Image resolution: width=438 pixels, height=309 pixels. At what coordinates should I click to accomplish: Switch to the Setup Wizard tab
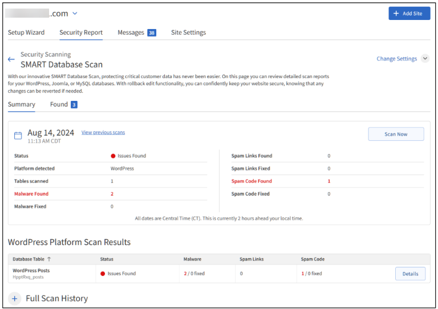(26, 32)
